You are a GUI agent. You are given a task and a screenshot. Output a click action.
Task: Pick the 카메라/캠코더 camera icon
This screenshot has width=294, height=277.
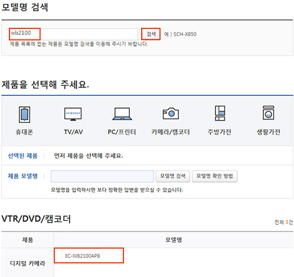click(x=171, y=113)
